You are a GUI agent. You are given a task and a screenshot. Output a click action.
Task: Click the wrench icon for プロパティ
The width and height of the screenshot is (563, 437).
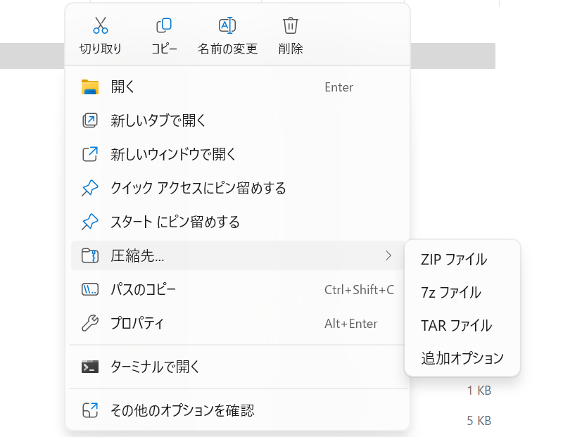pos(89,324)
